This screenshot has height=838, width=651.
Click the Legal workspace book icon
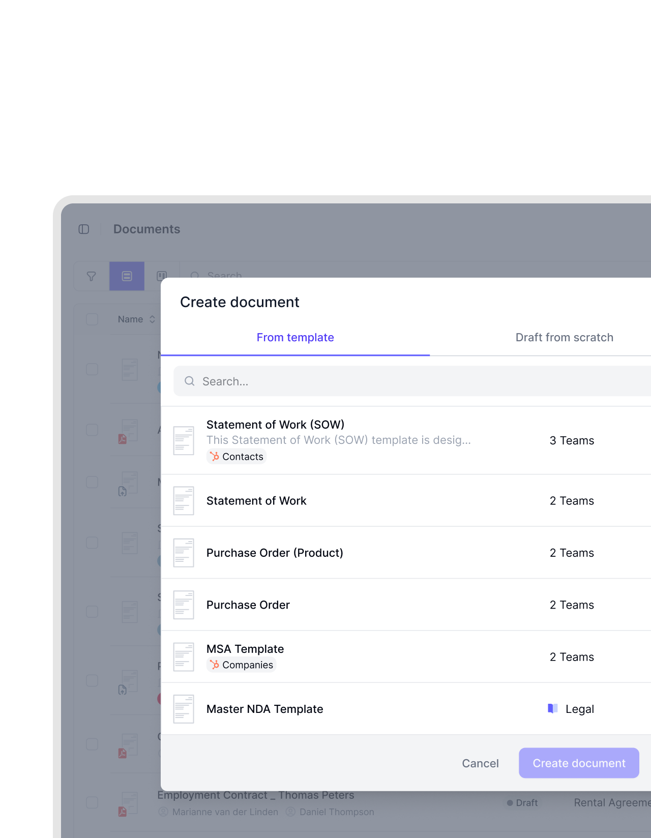[553, 709]
